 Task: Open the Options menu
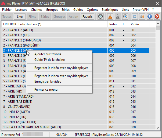click(x=92, y=10)
